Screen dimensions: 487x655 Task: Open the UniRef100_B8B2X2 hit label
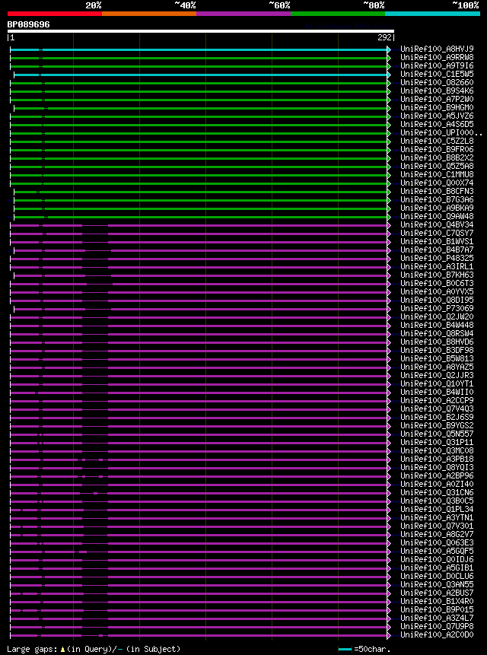437,158
